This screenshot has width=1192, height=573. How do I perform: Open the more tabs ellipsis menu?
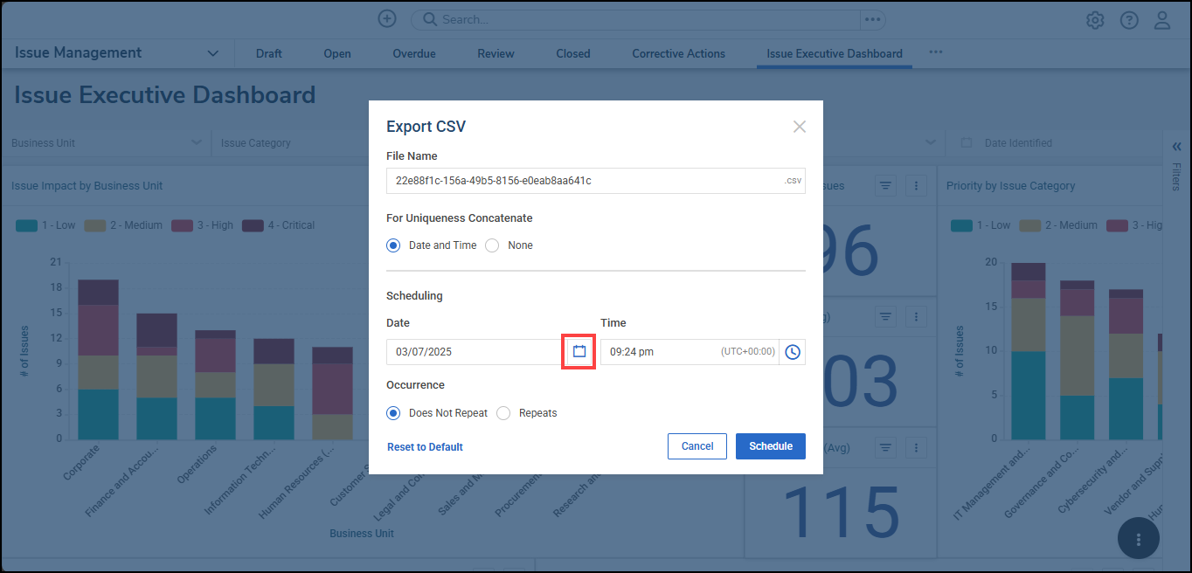point(936,52)
